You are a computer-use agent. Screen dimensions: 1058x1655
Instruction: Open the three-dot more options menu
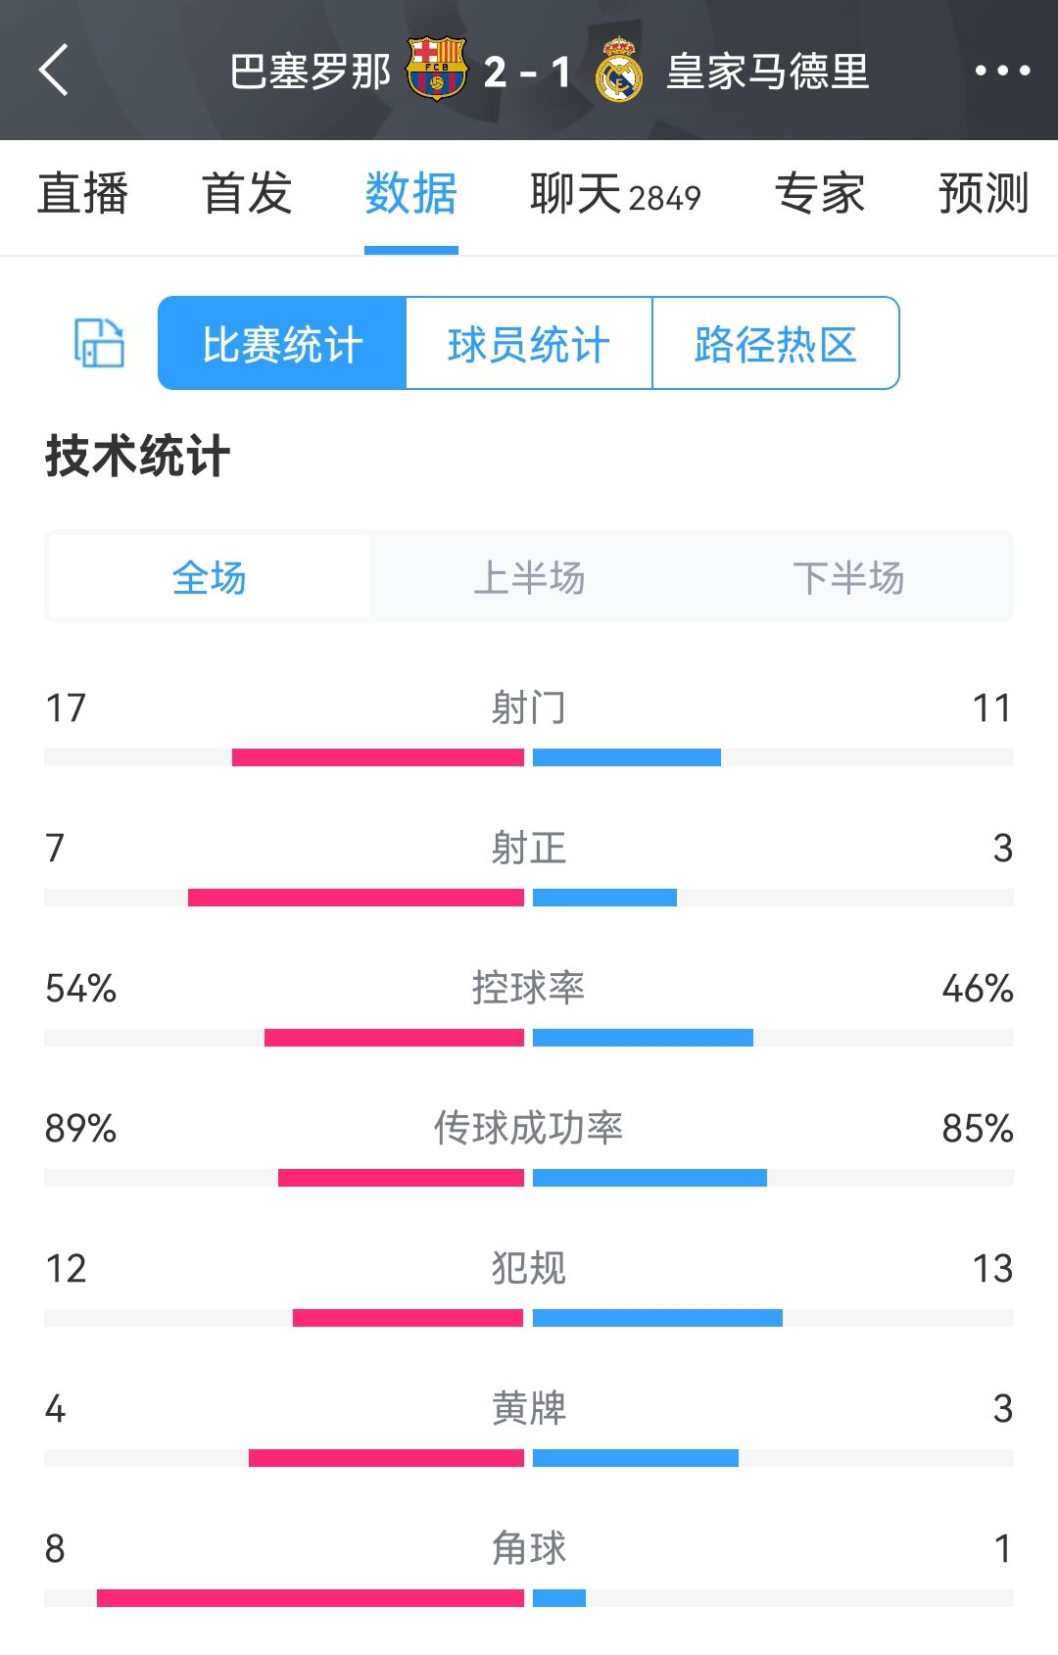pyautogui.click(x=1001, y=71)
